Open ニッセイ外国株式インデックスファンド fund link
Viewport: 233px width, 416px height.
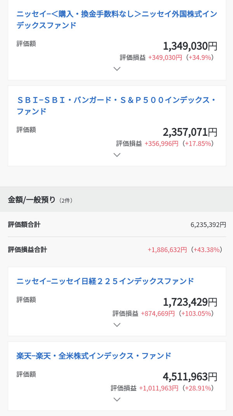[x=116, y=20]
